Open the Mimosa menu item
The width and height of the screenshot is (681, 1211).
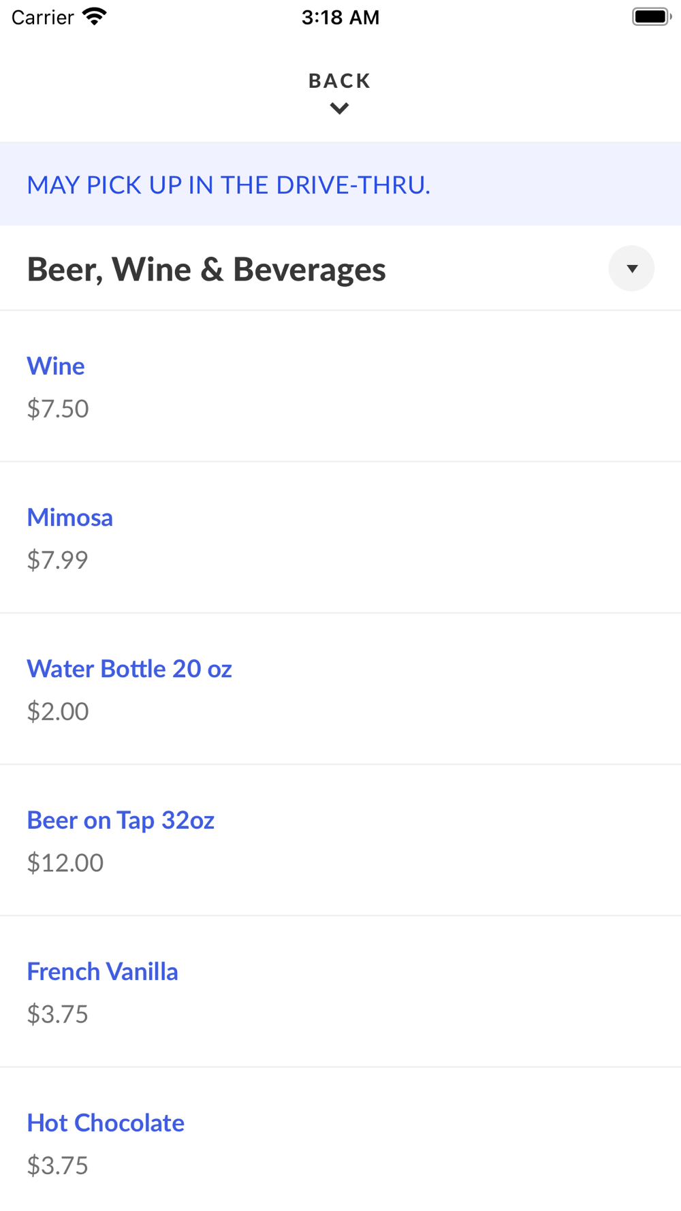pyautogui.click(x=70, y=518)
